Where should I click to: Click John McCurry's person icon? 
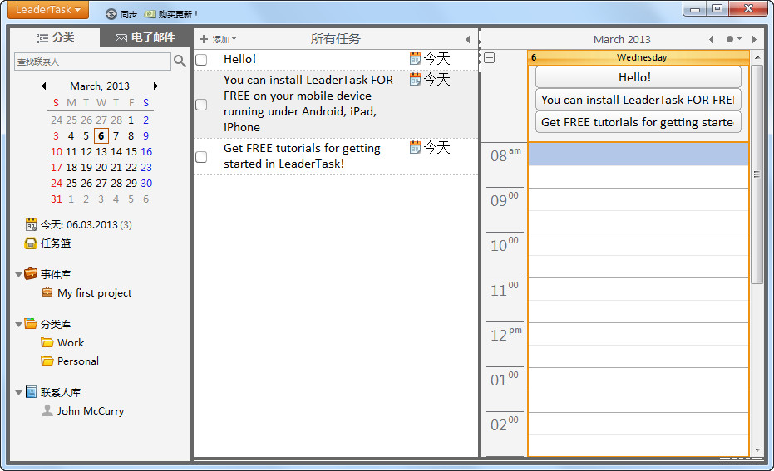pos(47,410)
